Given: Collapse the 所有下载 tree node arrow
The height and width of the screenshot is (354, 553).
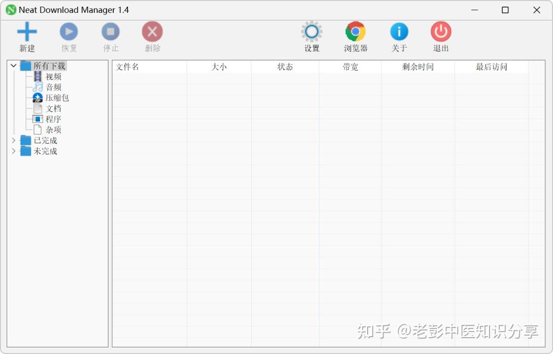Looking at the screenshot, I should 13,65.
